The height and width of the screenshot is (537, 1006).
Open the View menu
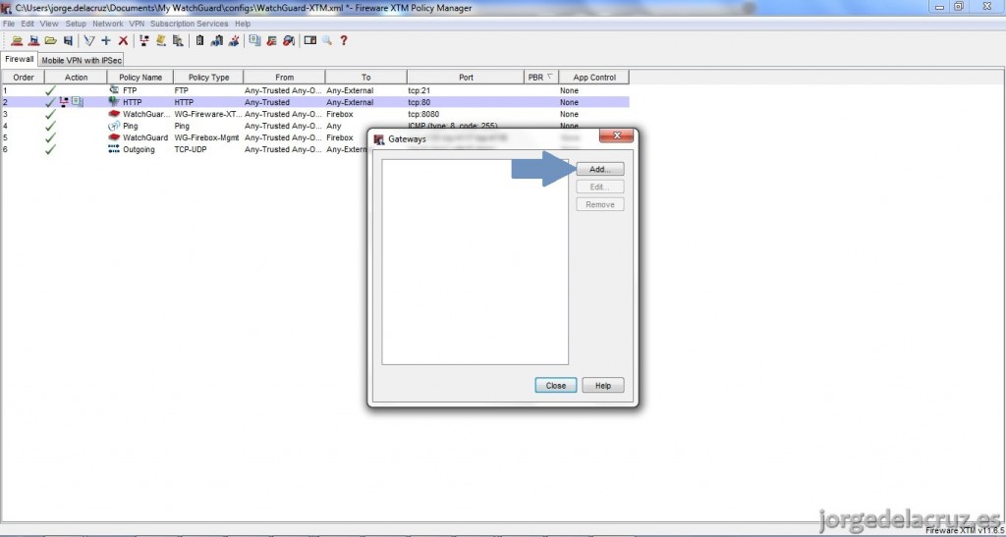coord(49,24)
